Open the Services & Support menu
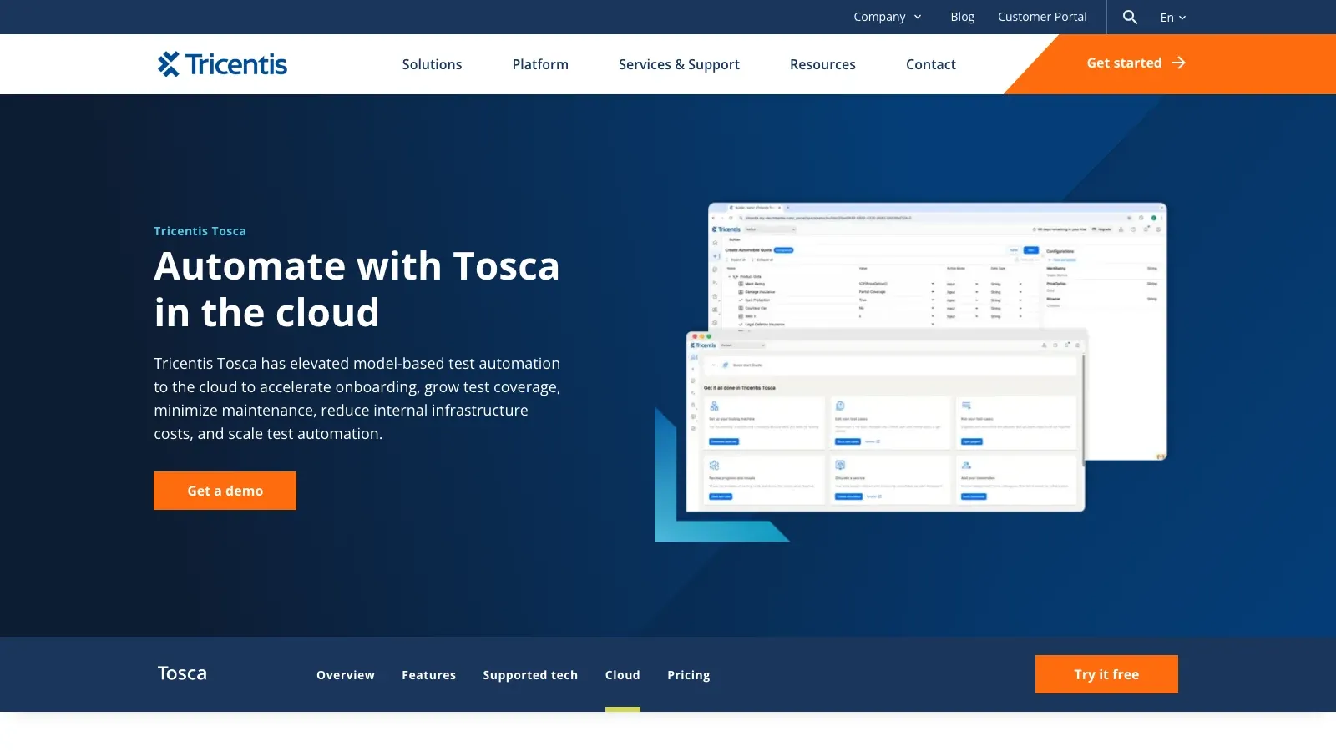The image size is (1336, 751). coord(679,64)
